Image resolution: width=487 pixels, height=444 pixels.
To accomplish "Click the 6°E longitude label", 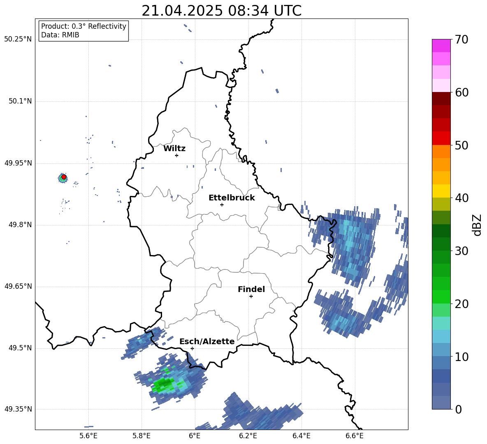I will [195, 436].
